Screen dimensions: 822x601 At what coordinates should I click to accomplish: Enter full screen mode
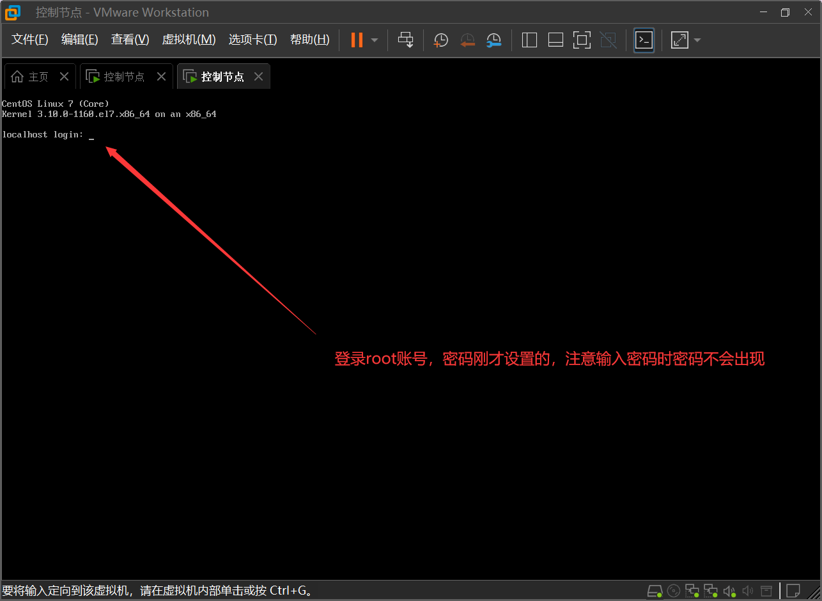(x=582, y=40)
